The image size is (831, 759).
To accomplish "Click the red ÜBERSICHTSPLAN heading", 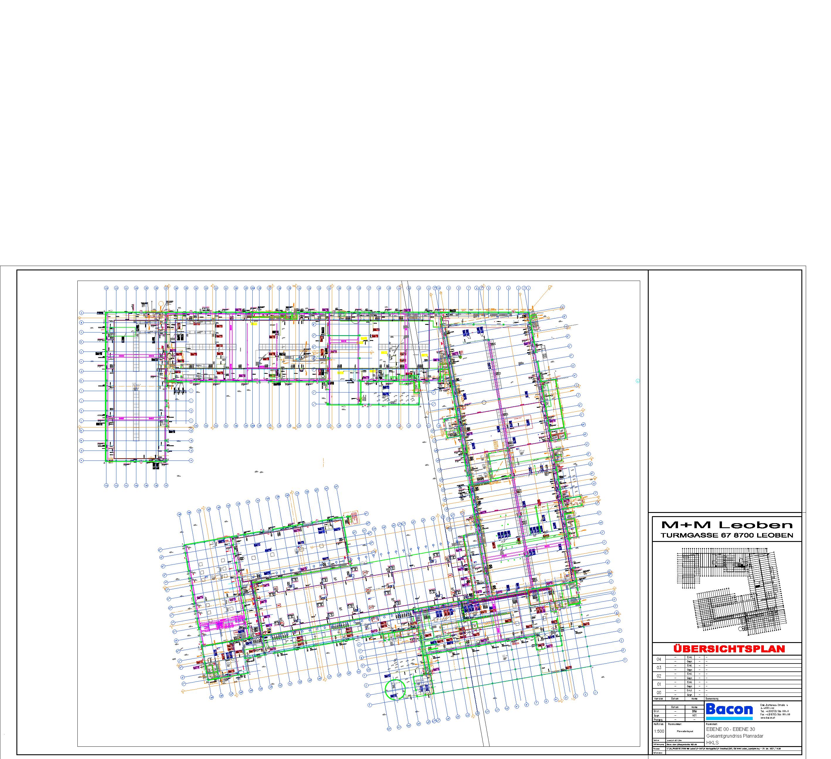I will pos(729,649).
